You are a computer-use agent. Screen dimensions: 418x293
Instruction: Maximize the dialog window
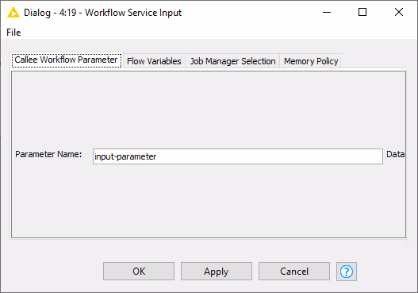[362, 12]
